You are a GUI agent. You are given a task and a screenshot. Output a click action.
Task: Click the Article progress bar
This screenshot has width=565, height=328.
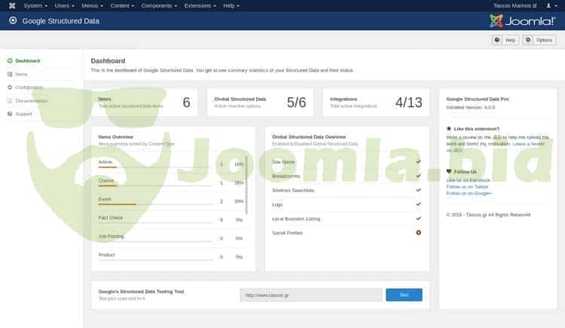[155, 167]
